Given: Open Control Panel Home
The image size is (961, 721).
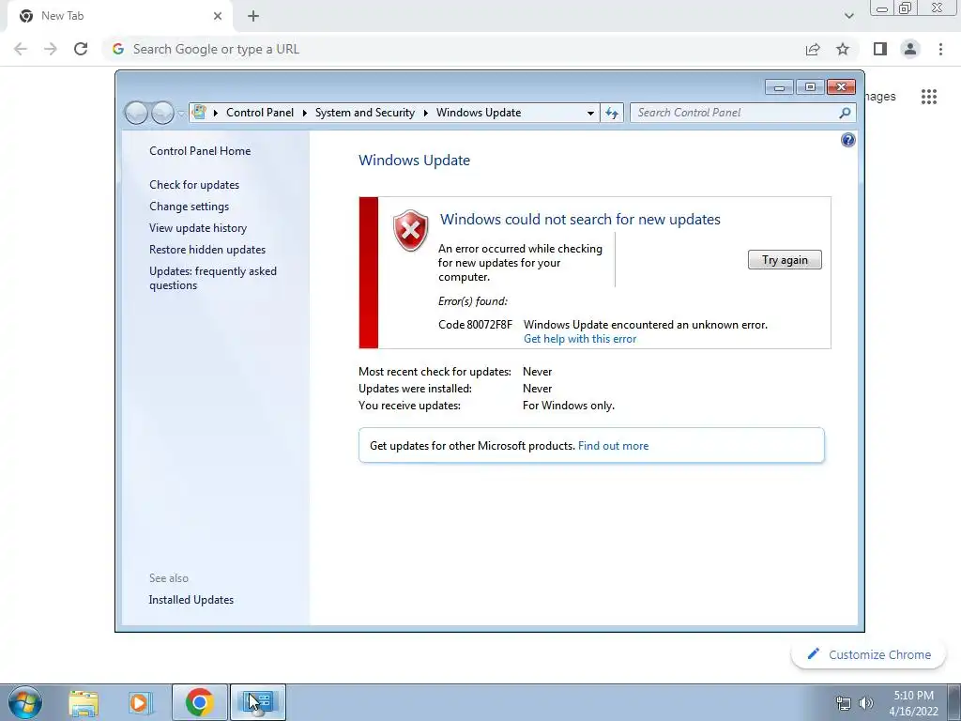Looking at the screenshot, I should pyautogui.click(x=200, y=151).
